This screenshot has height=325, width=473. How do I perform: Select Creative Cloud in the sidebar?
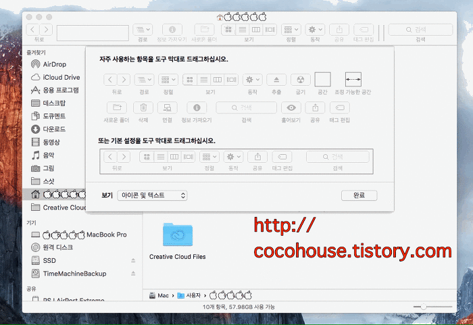tap(58, 207)
